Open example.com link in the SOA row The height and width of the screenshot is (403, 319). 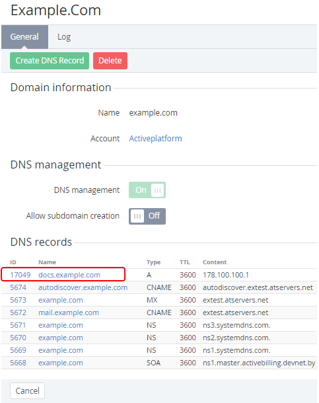pos(61,363)
